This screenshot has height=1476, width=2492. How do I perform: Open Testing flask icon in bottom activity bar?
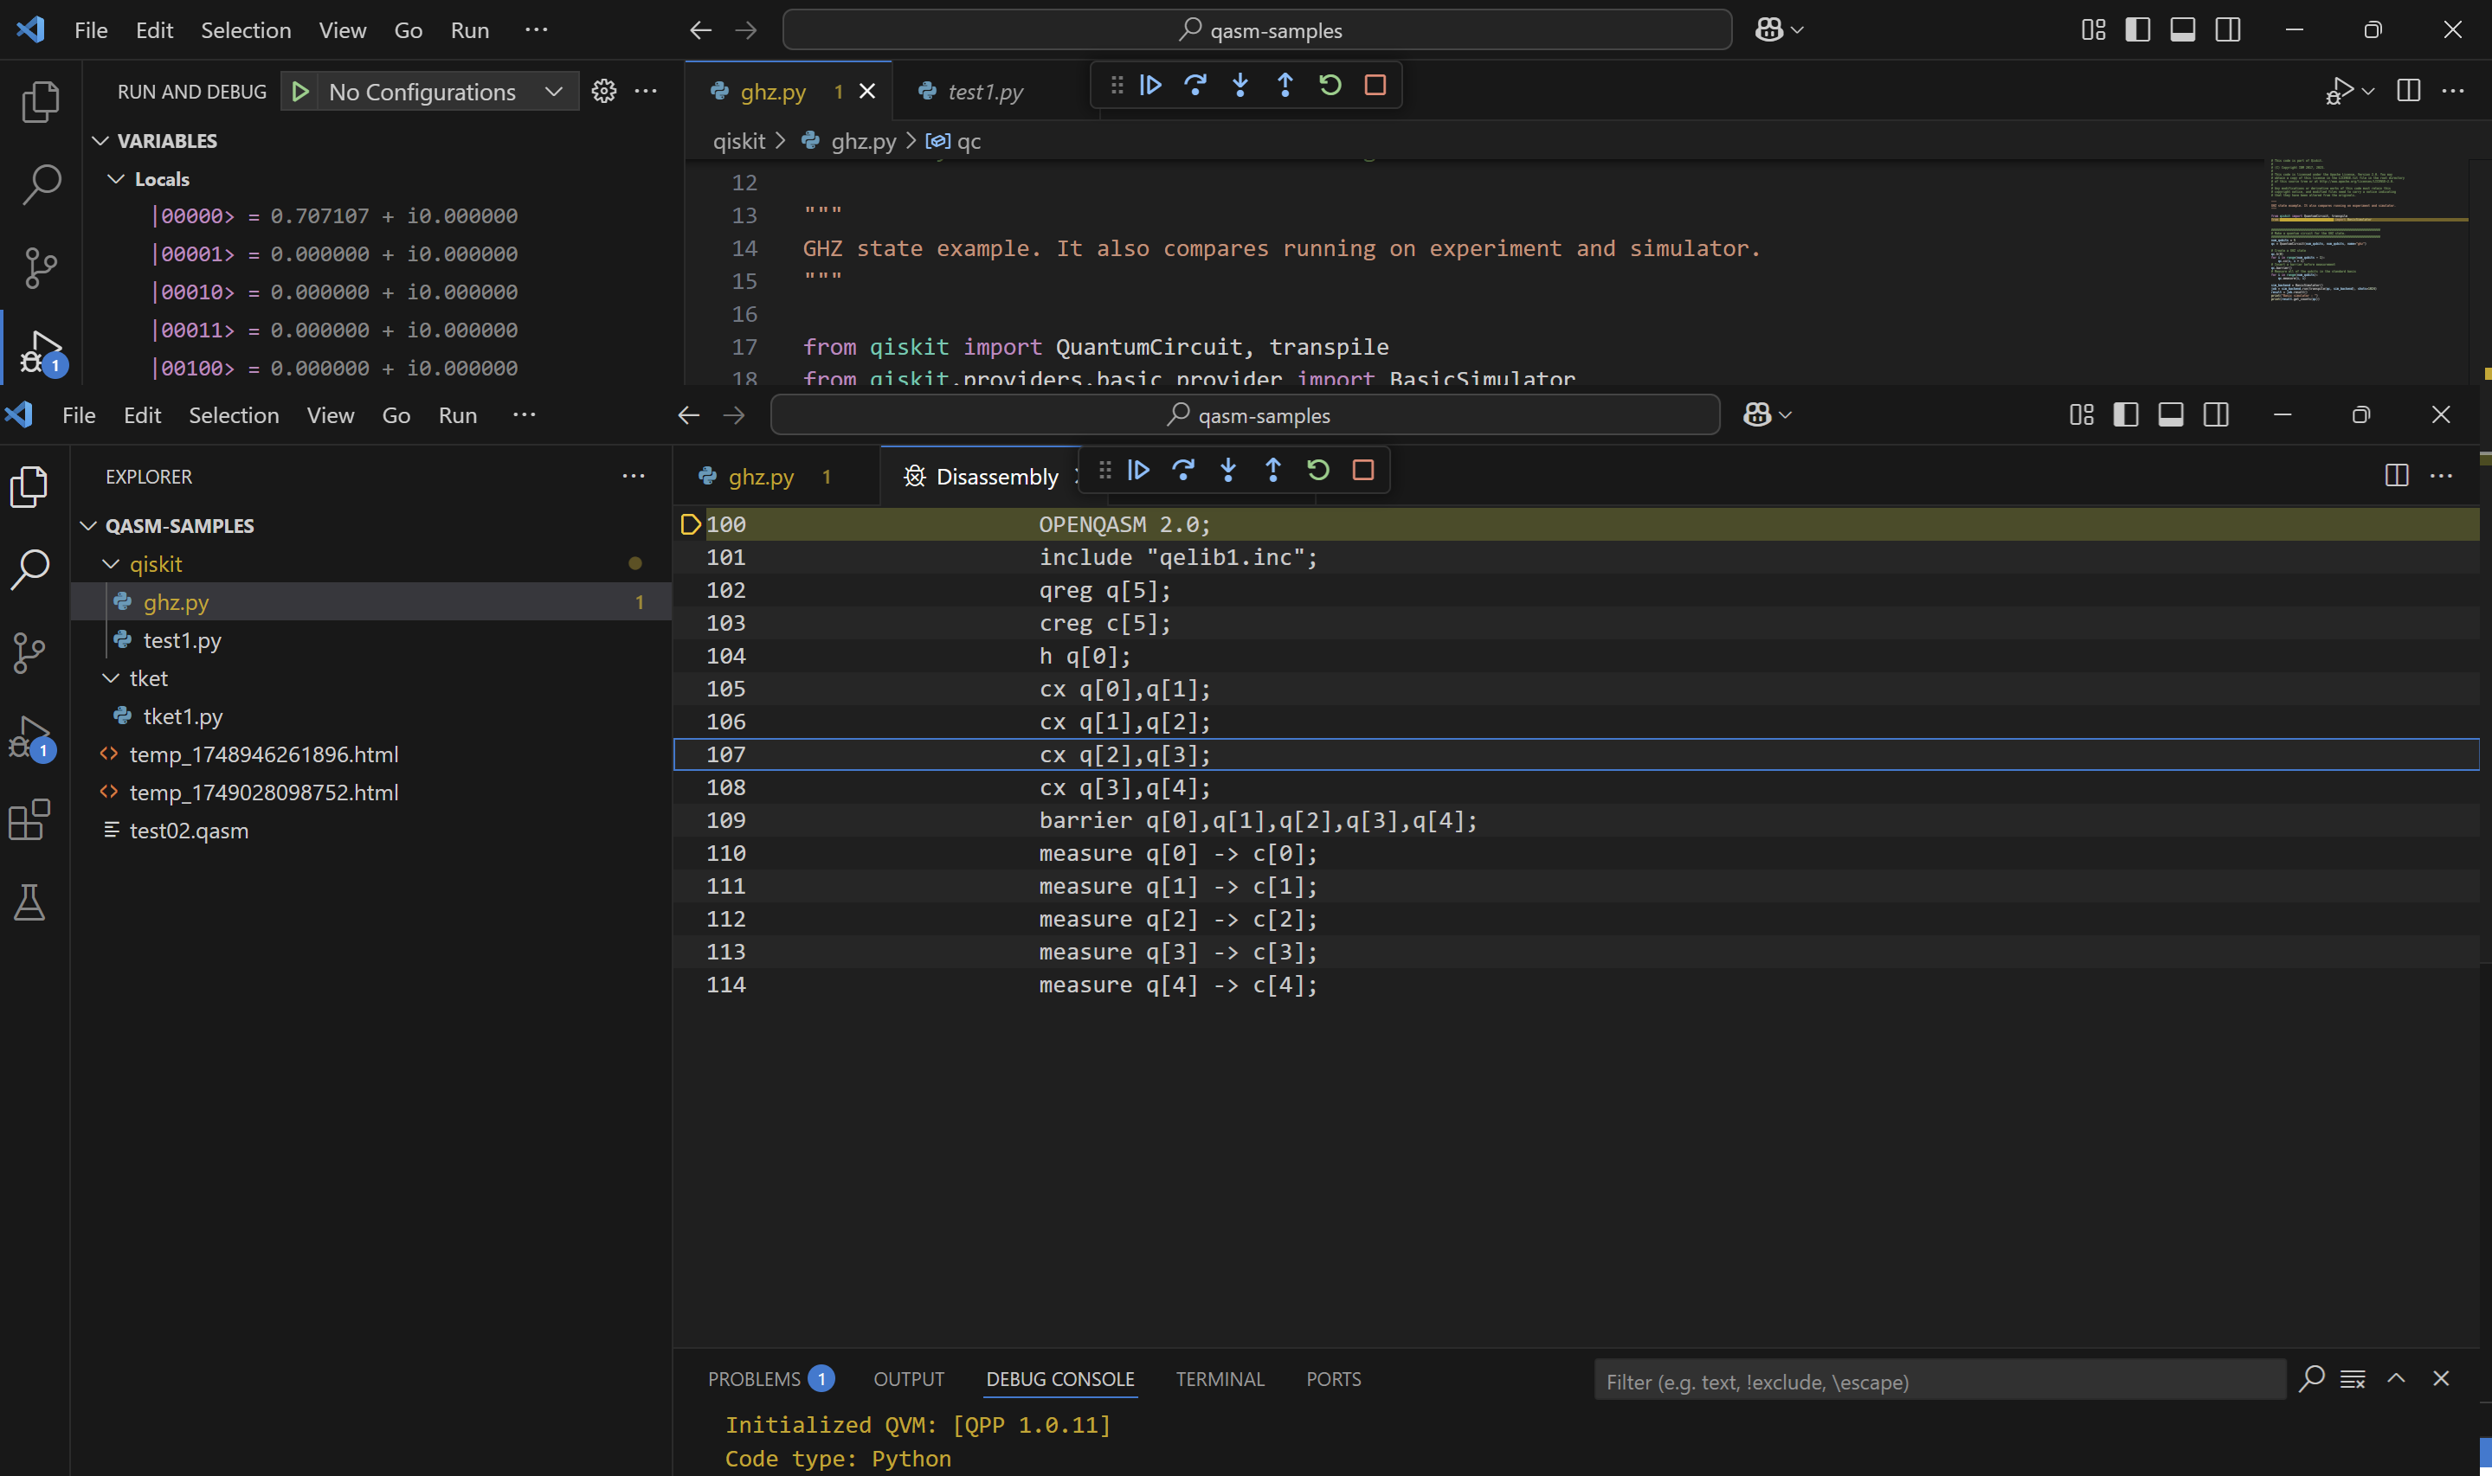(x=29, y=903)
